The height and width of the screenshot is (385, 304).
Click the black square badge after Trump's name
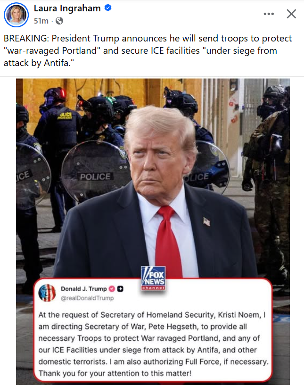[x=120, y=289]
